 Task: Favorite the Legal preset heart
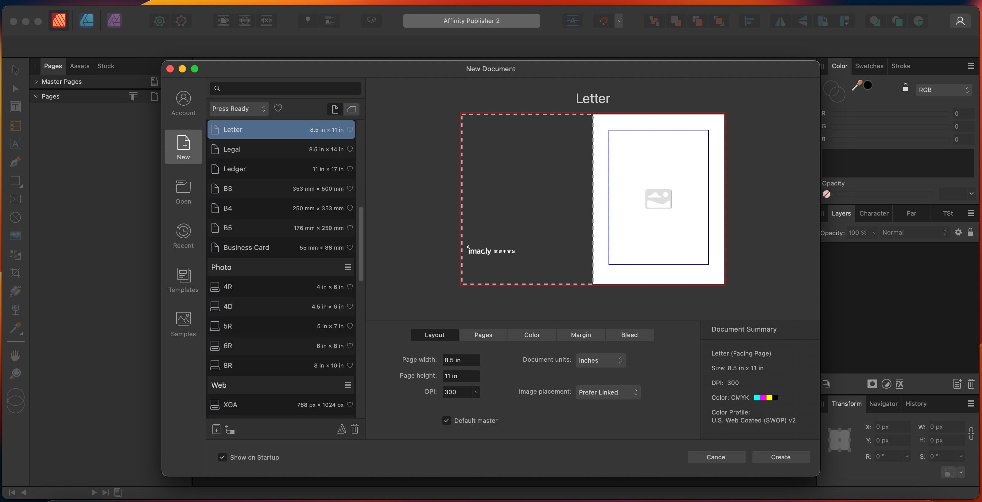tap(350, 149)
